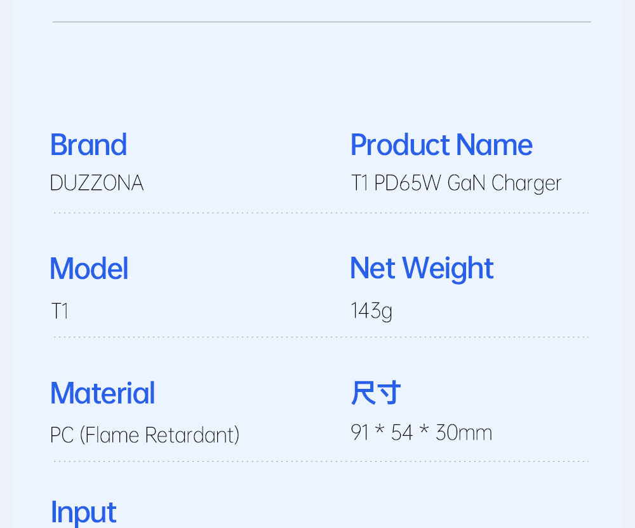Click the Input heading
This screenshot has height=528, width=635.
[83, 513]
